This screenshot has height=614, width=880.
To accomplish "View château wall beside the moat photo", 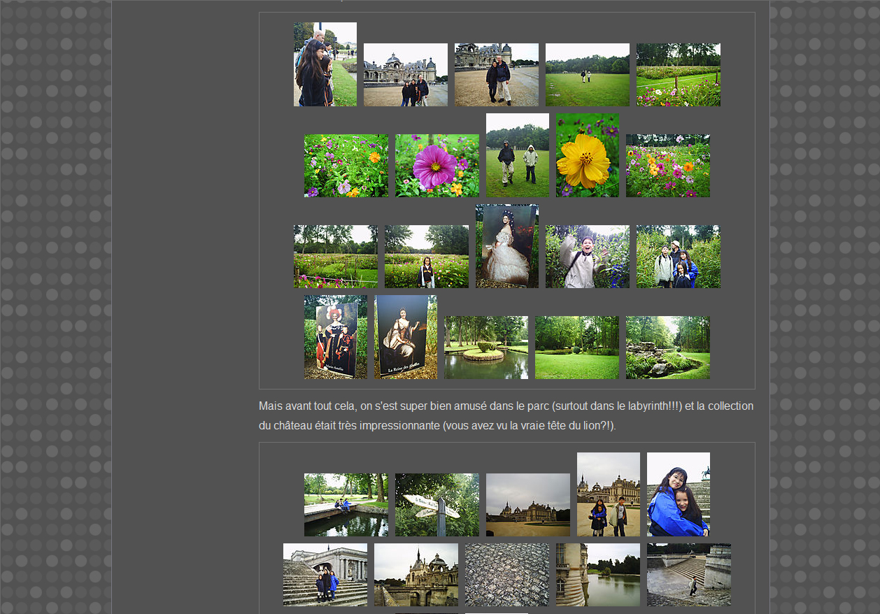I will point(598,575).
